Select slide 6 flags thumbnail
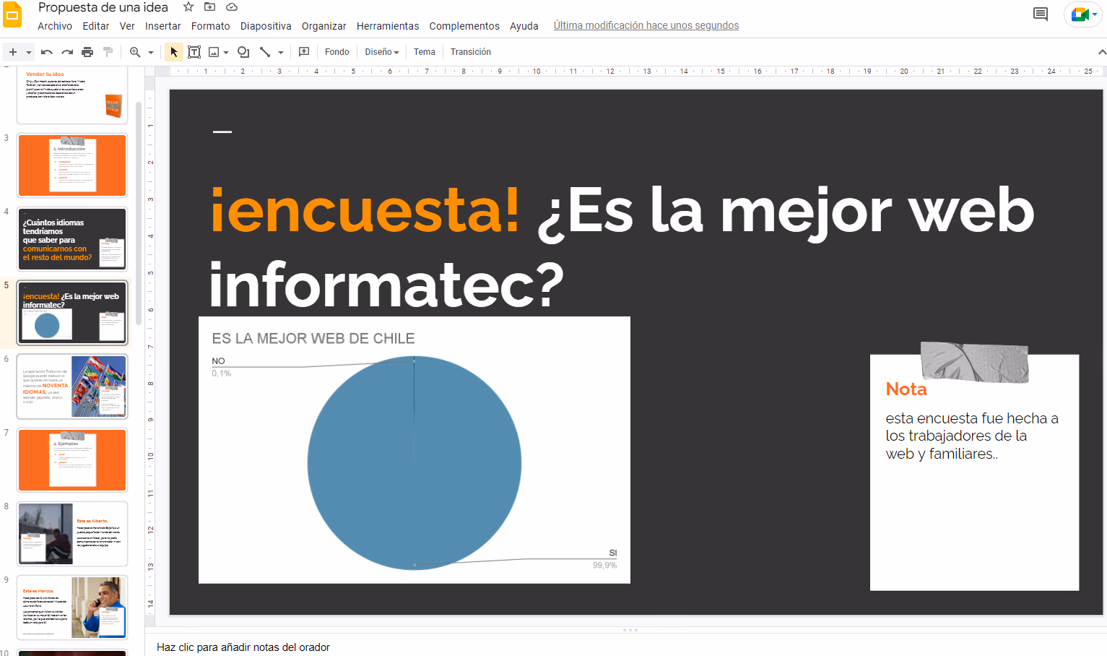This screenshot has height=656, width=1107. coord(72,387)
